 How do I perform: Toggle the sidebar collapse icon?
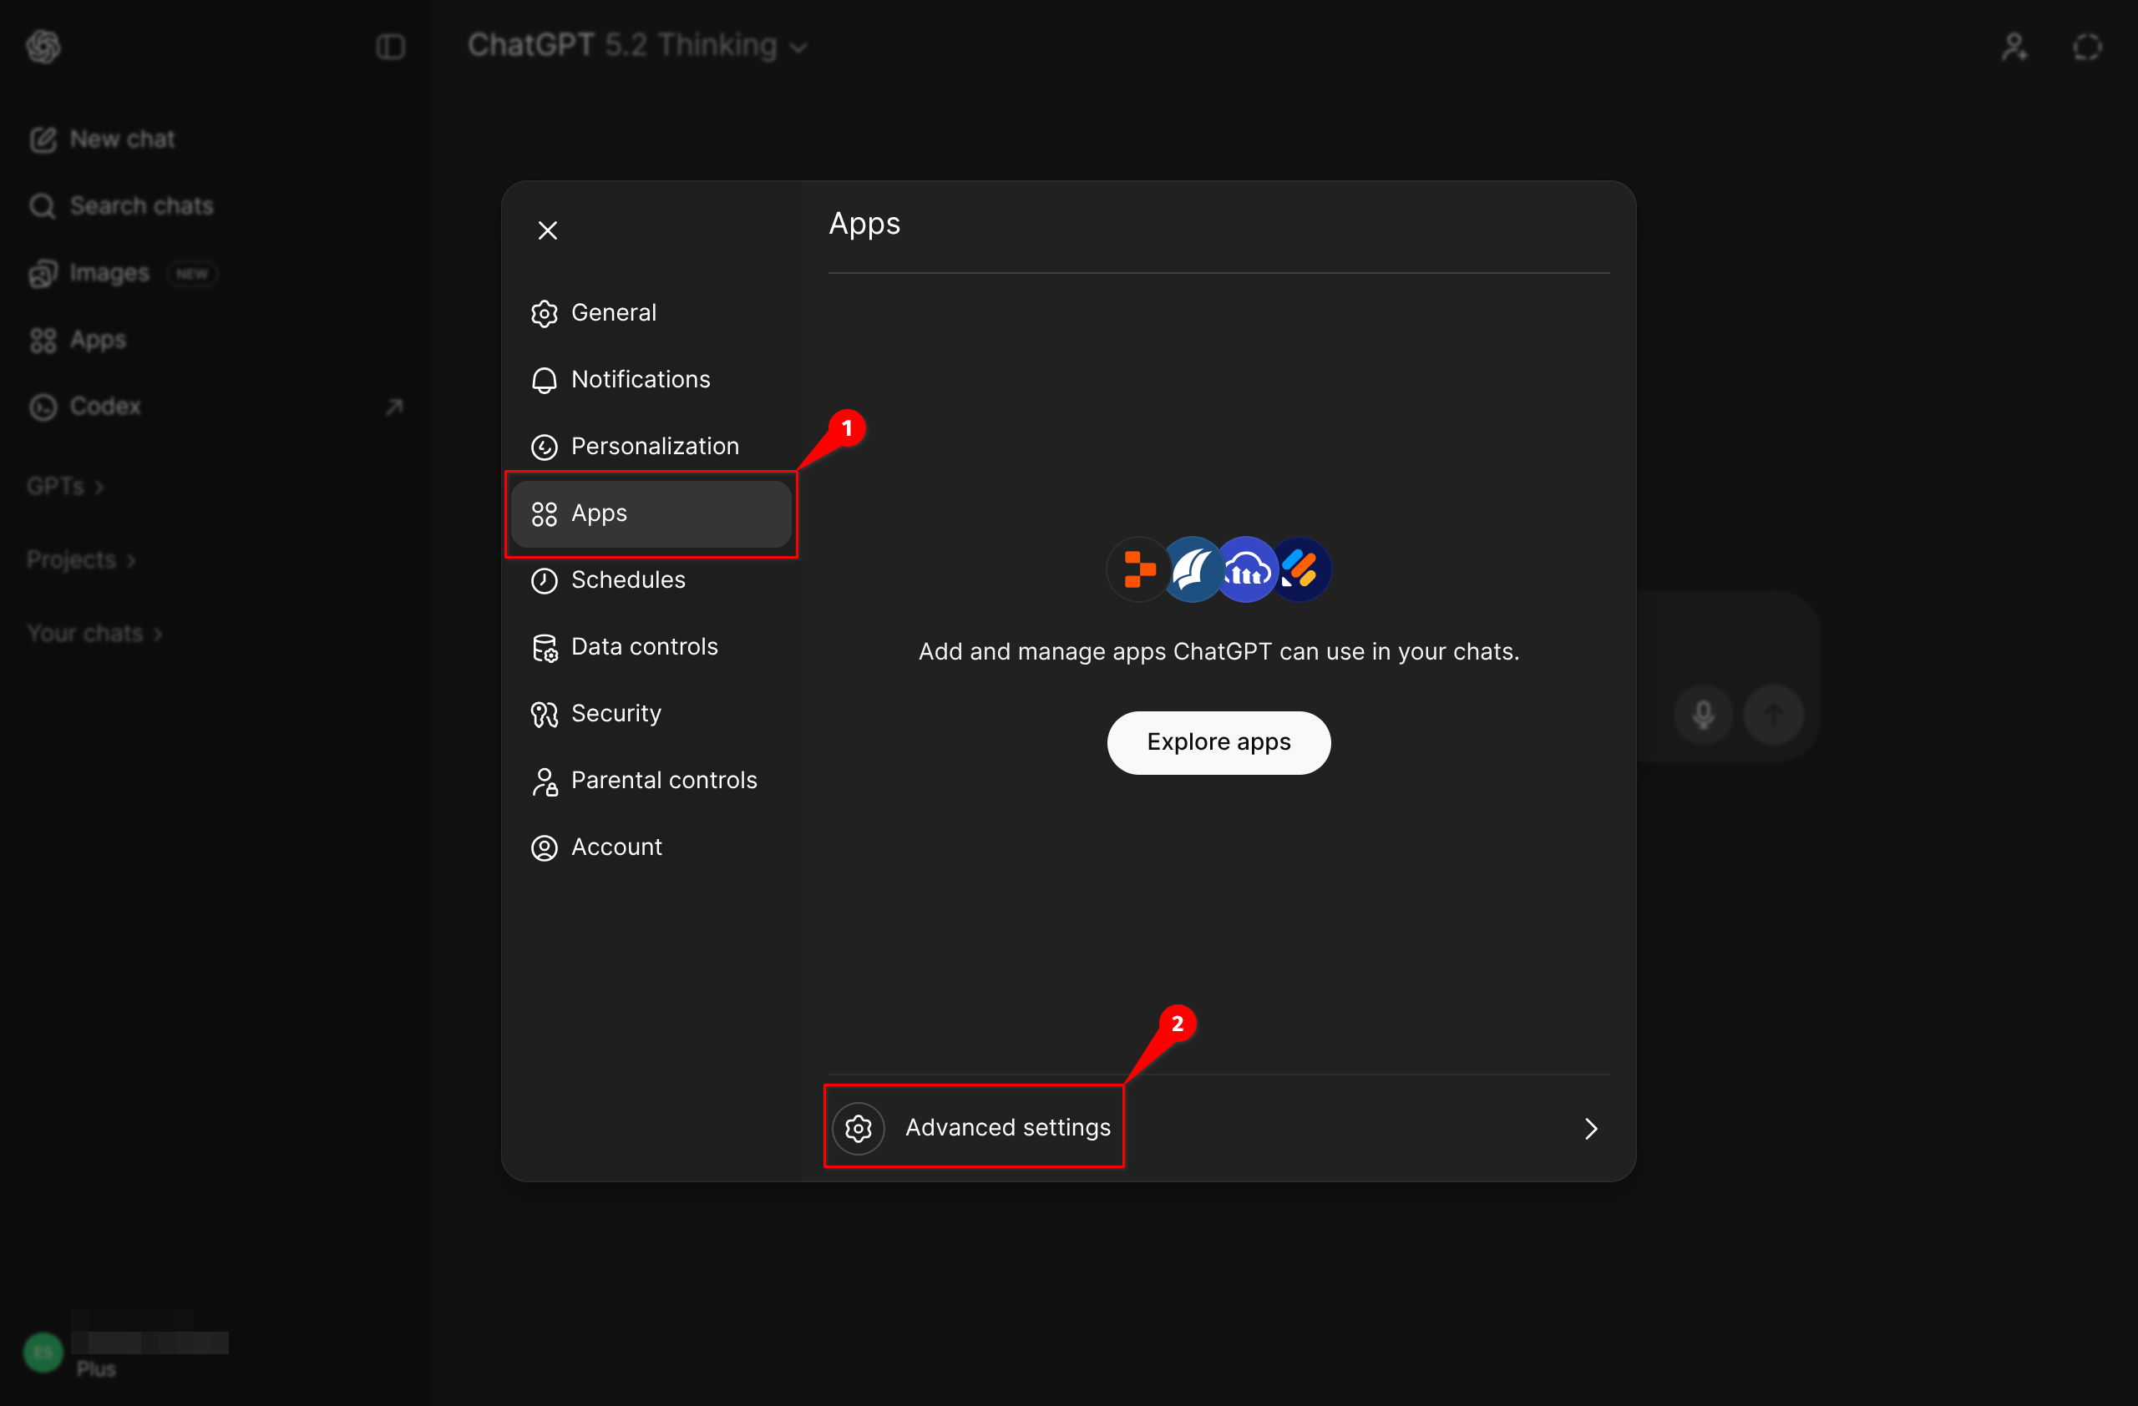point(390,47)
